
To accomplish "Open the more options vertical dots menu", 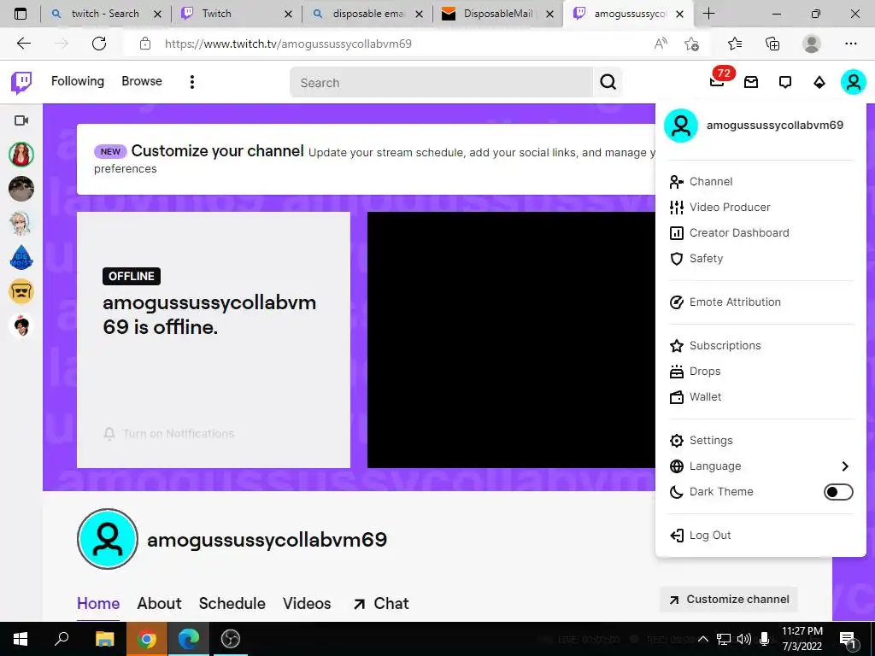I will 192,82.
